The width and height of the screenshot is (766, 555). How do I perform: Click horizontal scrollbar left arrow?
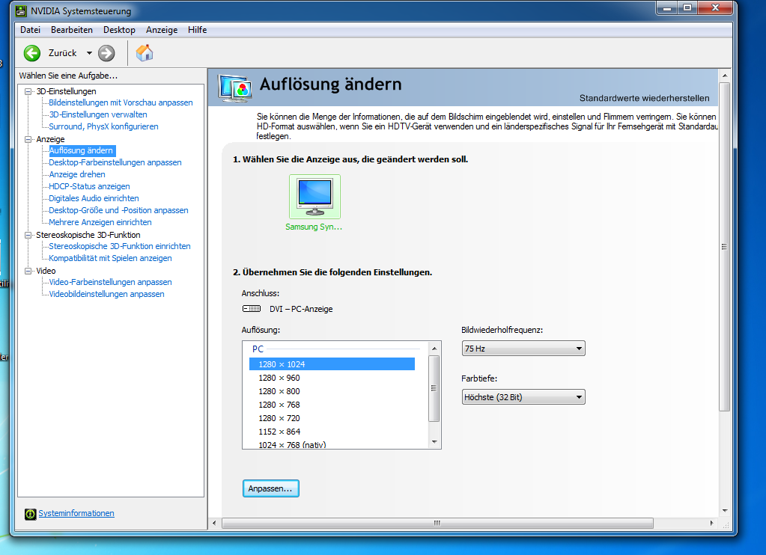click(x=214, y=523)
